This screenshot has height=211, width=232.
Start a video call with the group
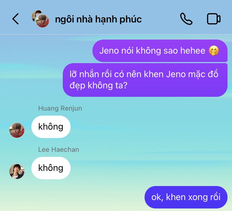[214, 19]
